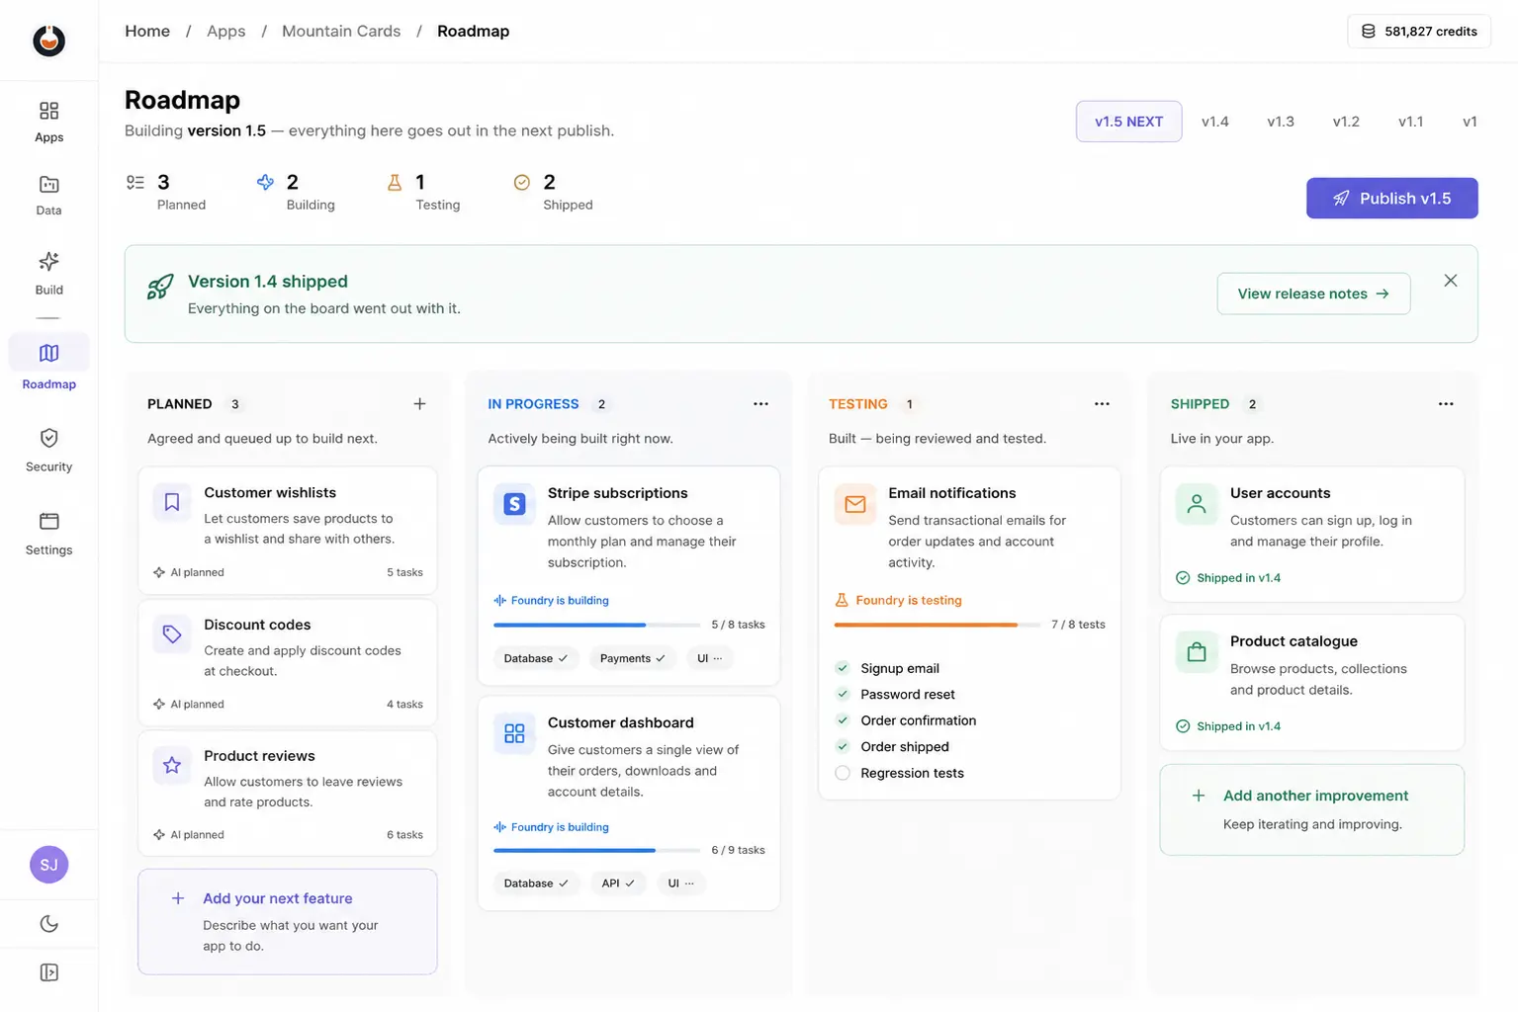Click the Email notifications envelope icon
This screenshot has height=1012, width=1518.
click(x=855, y=504)
